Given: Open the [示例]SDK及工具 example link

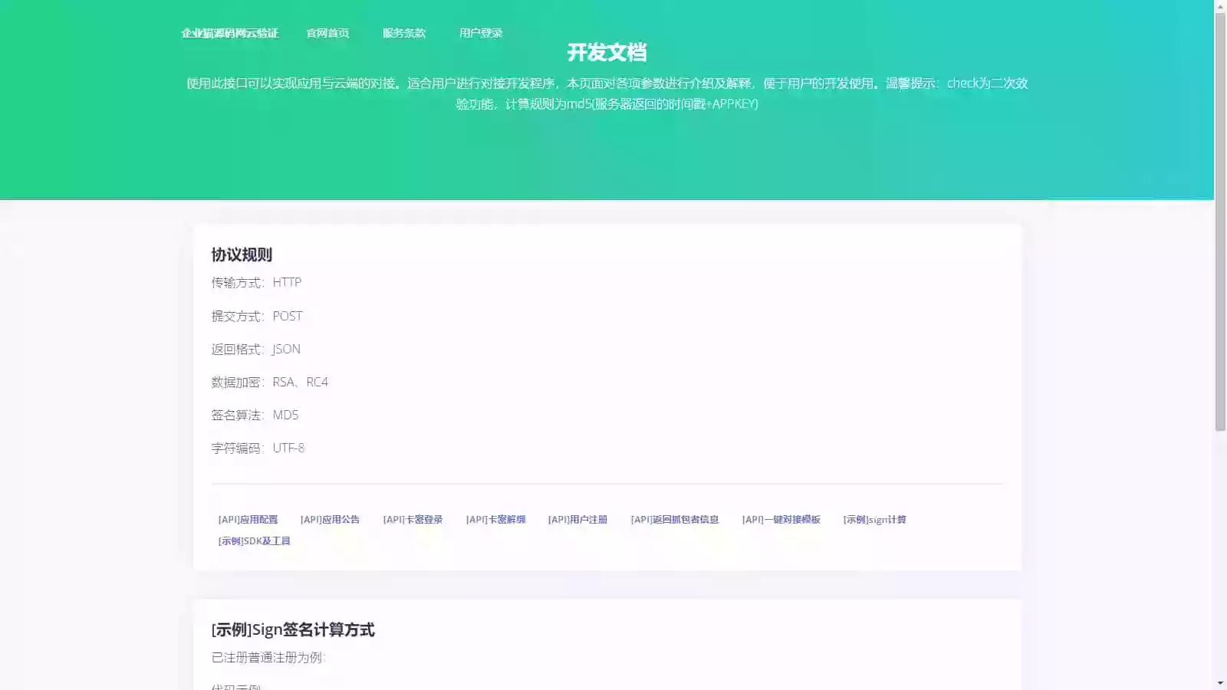Looking at the screenshot, I should 255,540.
